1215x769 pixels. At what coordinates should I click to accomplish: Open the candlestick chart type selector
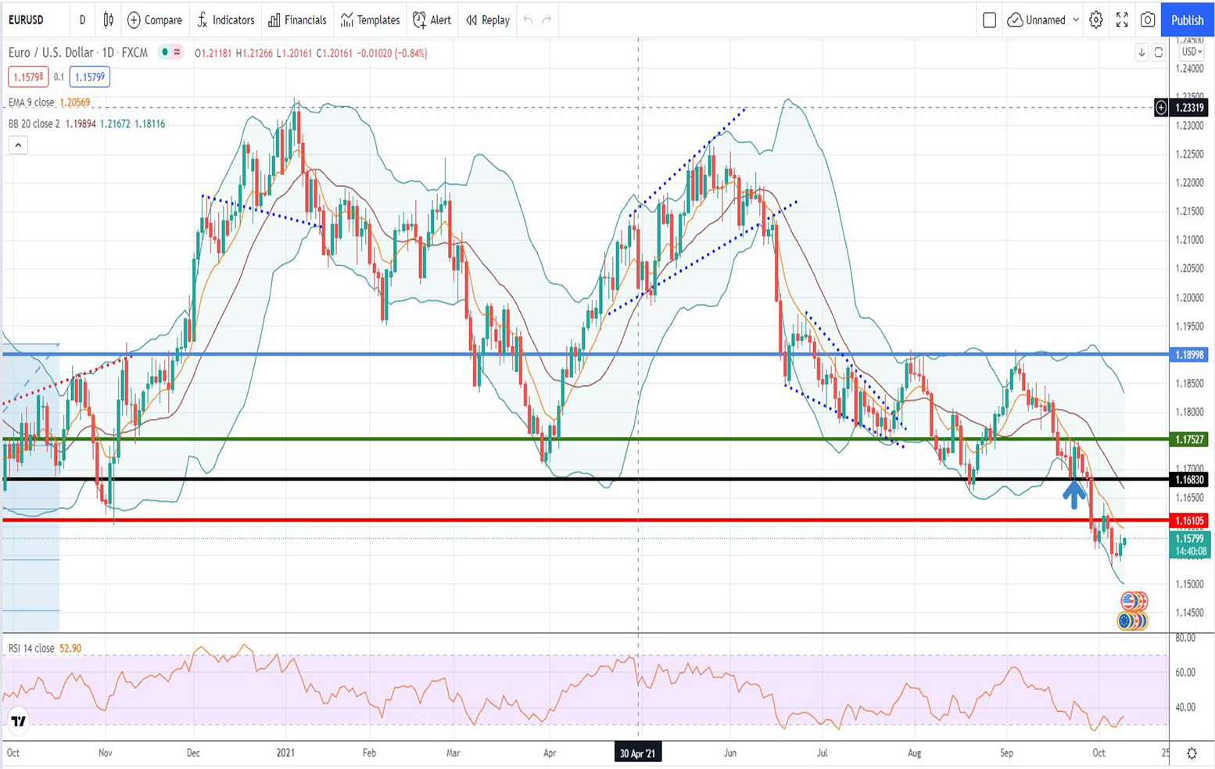click(109, 20)
